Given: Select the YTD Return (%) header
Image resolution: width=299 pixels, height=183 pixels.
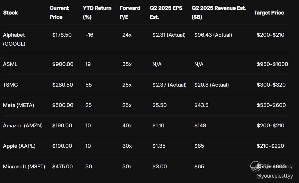Looking at the screenshot, I should (x=97, y=12).
